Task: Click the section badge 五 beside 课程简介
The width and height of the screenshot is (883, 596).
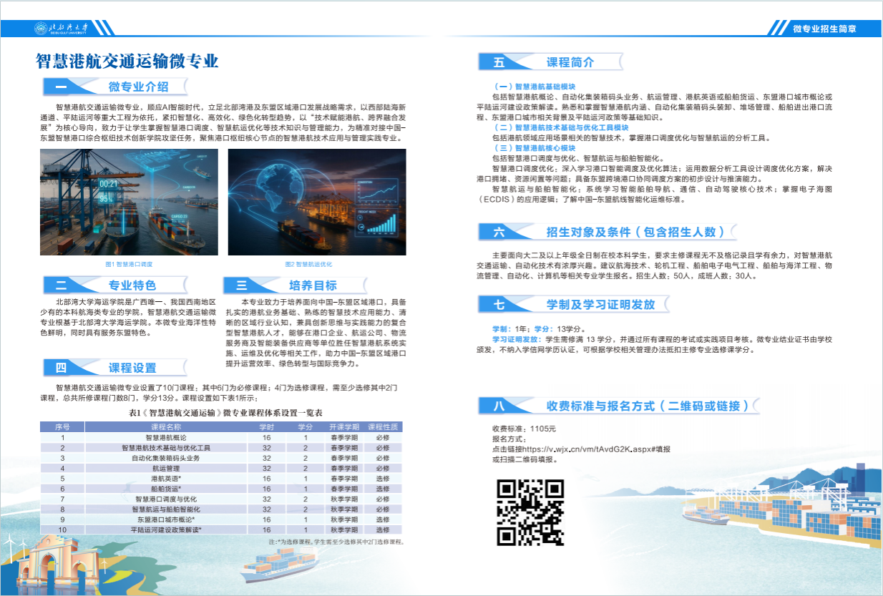Action: click(x=499, y=62)
